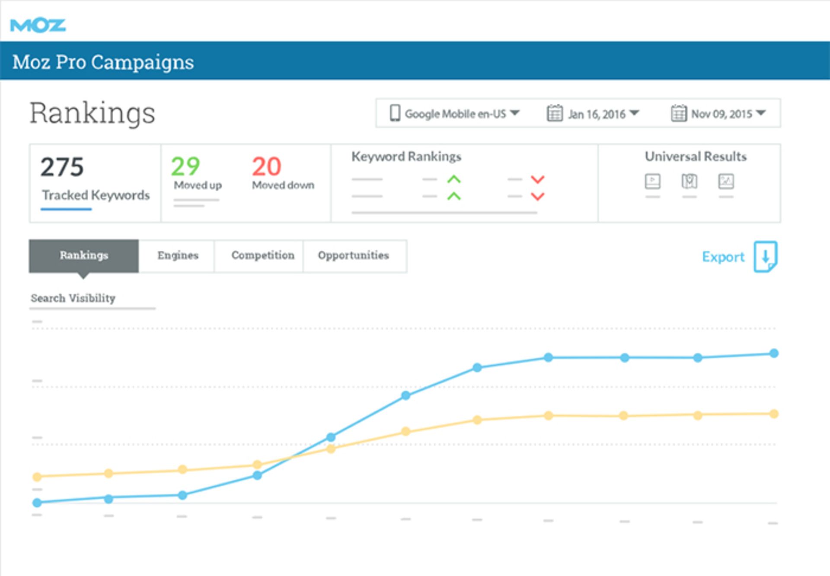830x576 pixels.
Task: Switch to the Engines tab
Action: (x=177, y=255)
